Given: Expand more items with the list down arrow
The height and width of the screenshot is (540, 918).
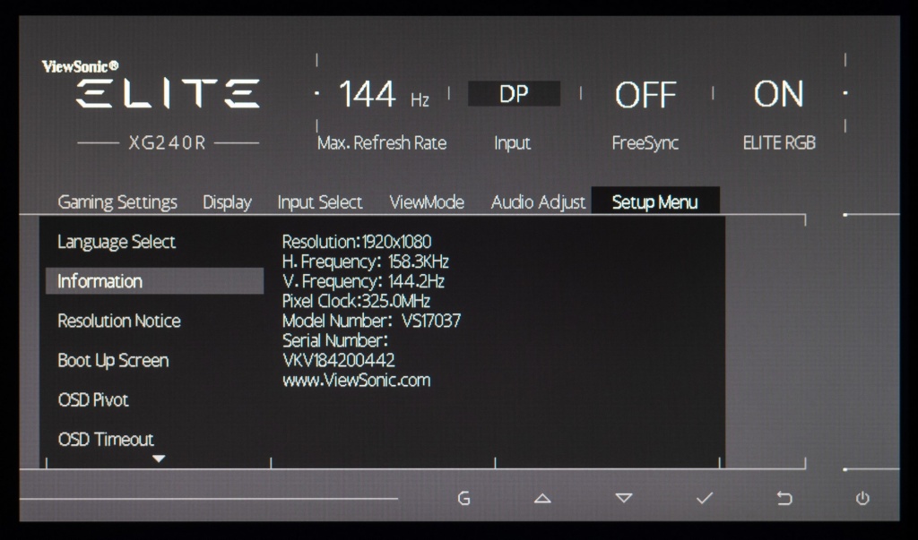Looking at the screenshot, I should coord(159,459).
